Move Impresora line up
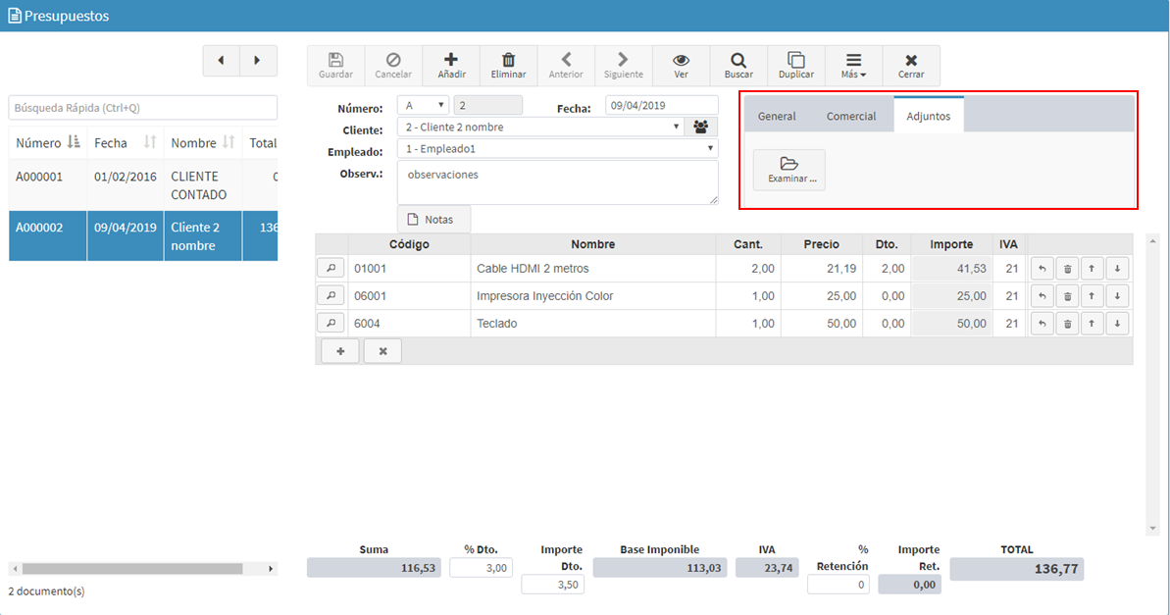1170x615 pixels. pos(1092,296)
